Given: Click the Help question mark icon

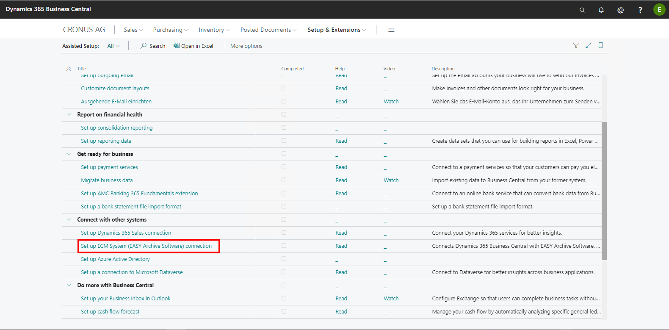Looking at the screenshot, I should [x=640, y=10].
